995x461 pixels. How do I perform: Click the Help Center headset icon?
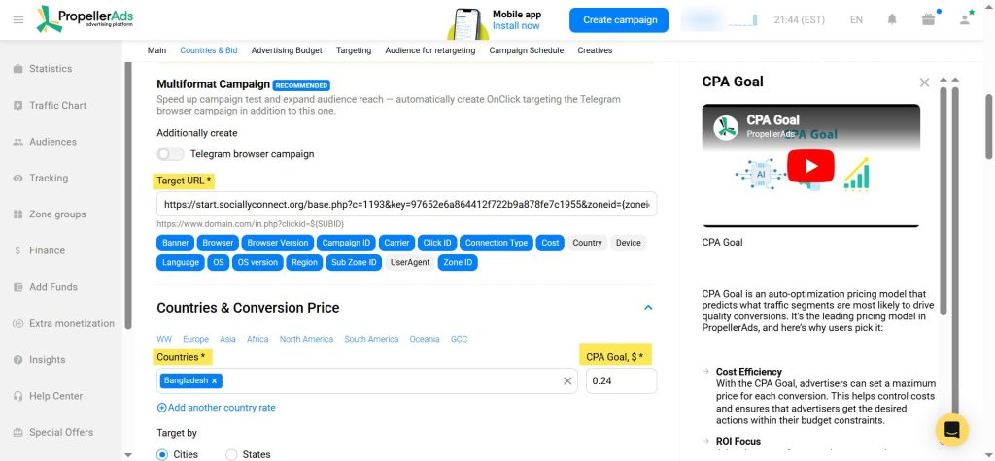17,396
